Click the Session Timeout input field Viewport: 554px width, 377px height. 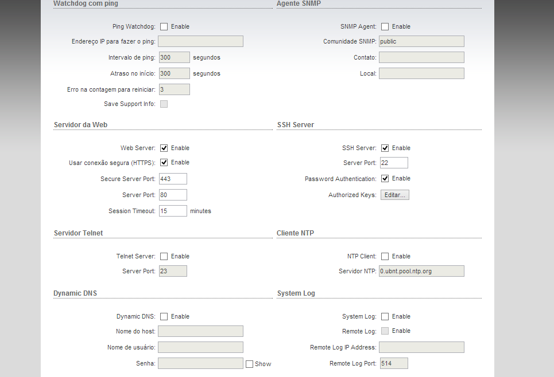tap(172, 211)
